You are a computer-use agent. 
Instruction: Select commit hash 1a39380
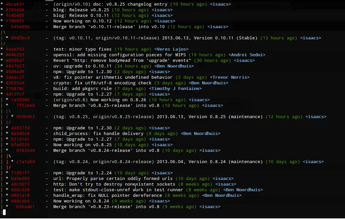pos(20,100)
